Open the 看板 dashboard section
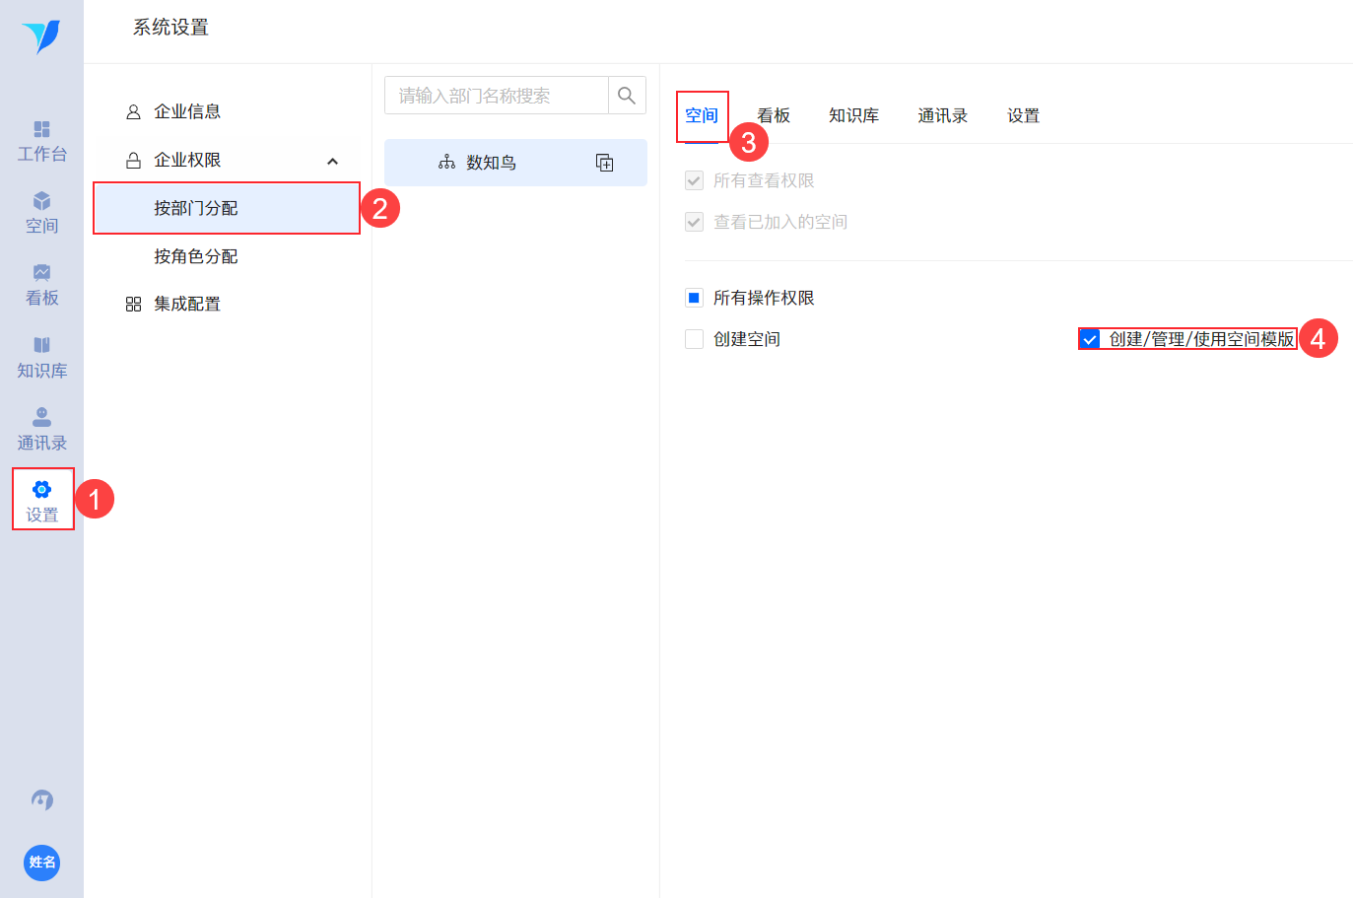The height and width of the screenshot is (898, 1353). [41, 284]
